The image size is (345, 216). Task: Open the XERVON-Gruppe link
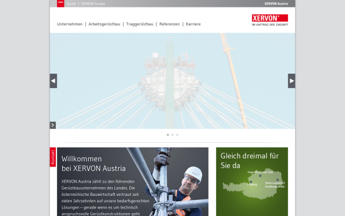93,4
